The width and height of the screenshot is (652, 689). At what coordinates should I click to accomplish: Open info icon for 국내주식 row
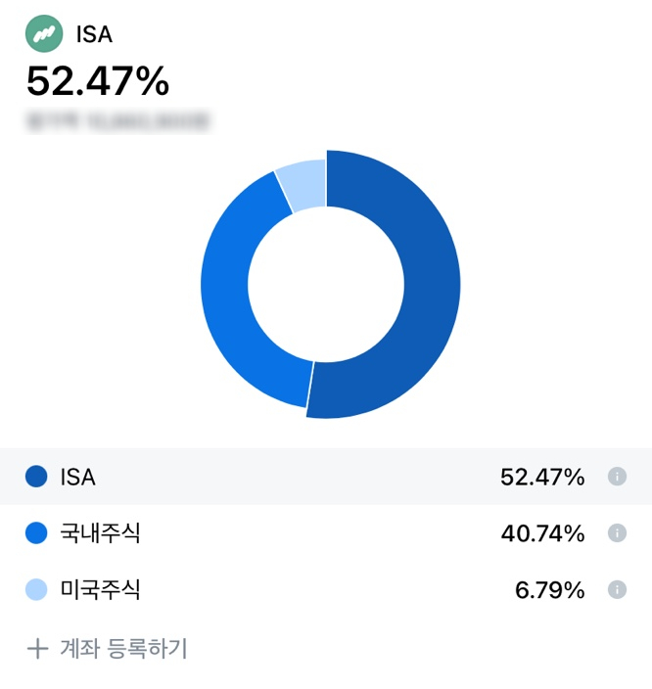(x=617, y=533)
